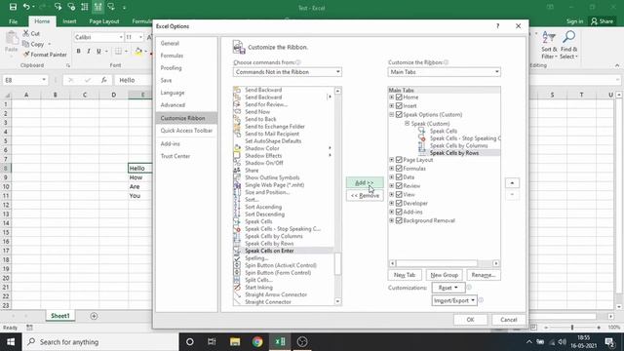Go to the Proofing options category
The image size is (624, 351).
click(x=186, y=68)
